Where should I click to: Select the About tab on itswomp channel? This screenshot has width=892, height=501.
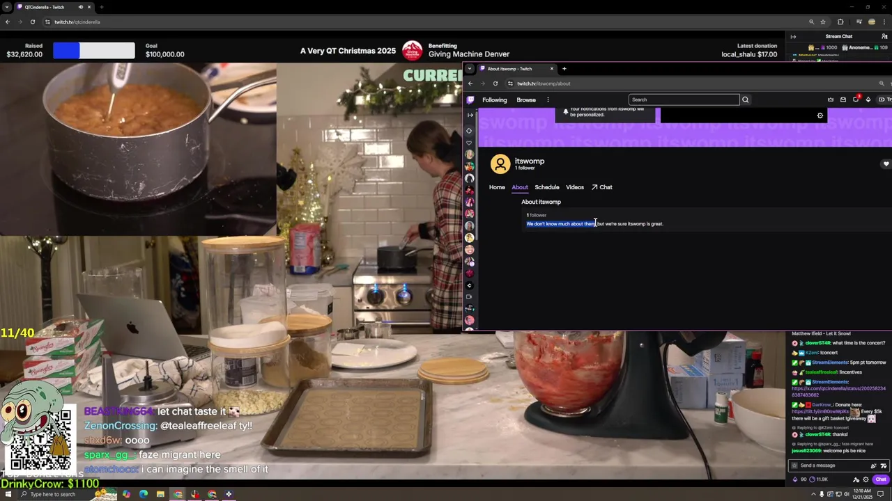(520, 187)
